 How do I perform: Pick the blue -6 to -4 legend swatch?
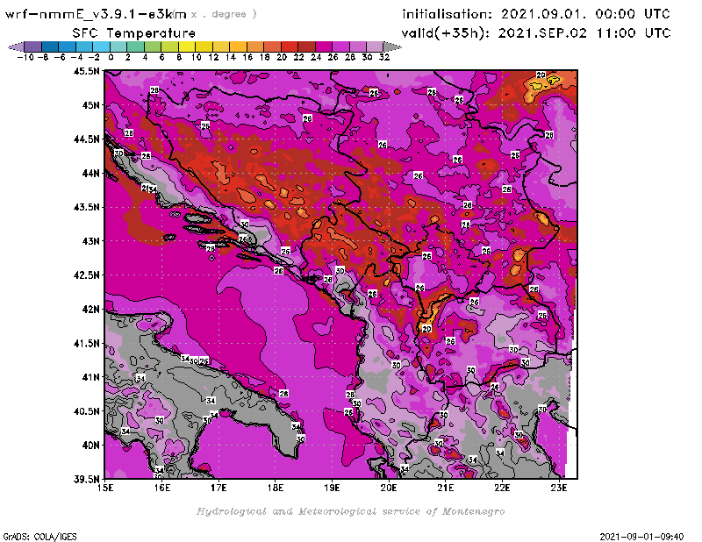tap(68, 46)
